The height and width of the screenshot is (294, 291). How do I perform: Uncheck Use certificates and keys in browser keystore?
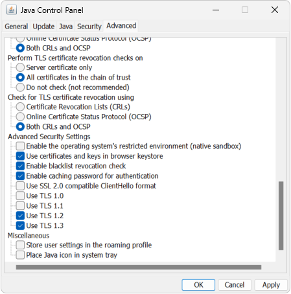pos(20,156)
